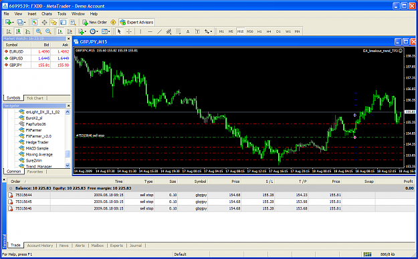Switch timeframe to MN
This screenshot has height=259, width=418.
297,31
